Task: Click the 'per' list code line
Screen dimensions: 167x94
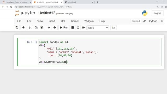Action: pyautogui.click(x=60, y=55)
